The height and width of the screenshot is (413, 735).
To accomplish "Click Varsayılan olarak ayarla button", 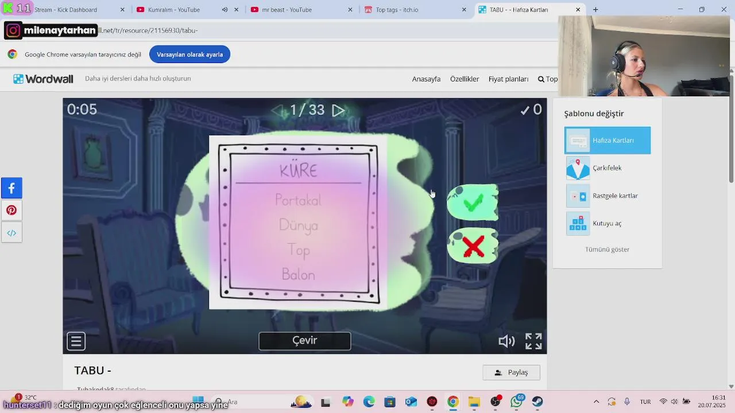I will (189, 54).
